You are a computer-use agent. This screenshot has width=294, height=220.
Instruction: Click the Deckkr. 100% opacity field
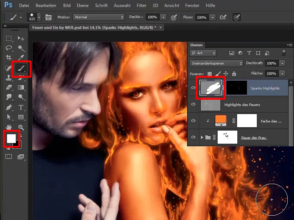point(153,17)
